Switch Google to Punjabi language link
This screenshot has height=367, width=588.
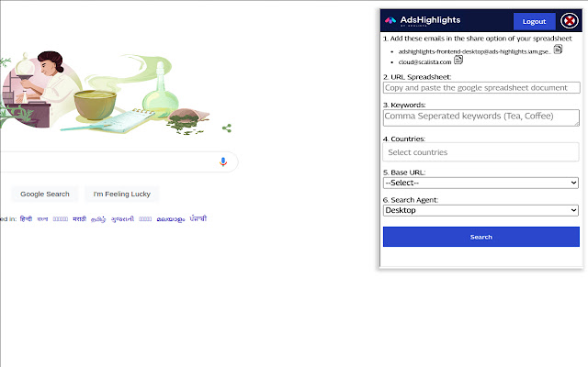[x=198, y=218]
